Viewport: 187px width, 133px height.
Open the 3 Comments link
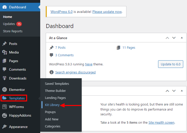pos(64,55)
